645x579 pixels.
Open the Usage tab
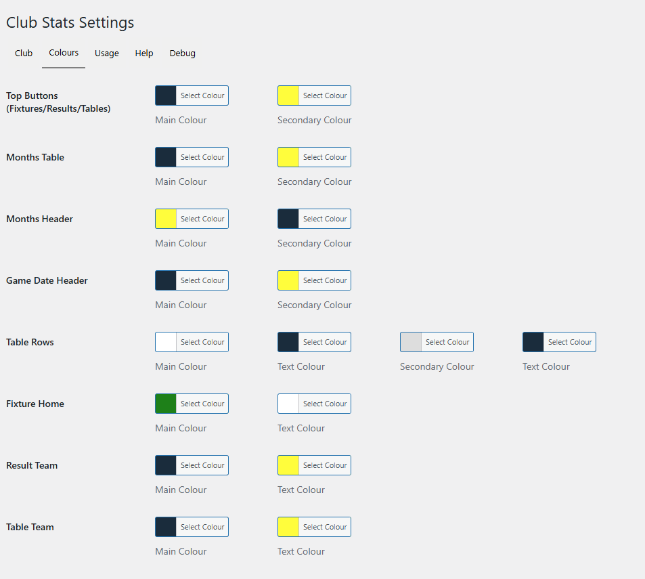106,53
